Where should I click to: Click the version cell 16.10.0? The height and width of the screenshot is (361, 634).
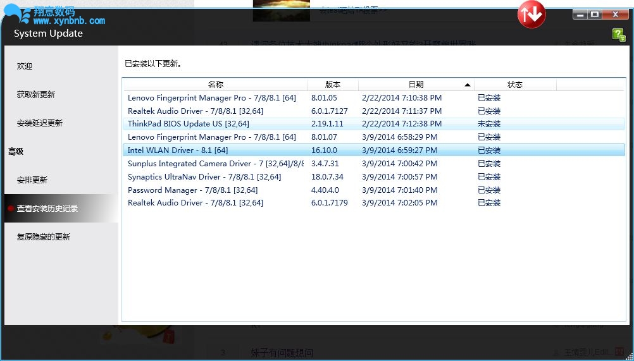(325, 150)
